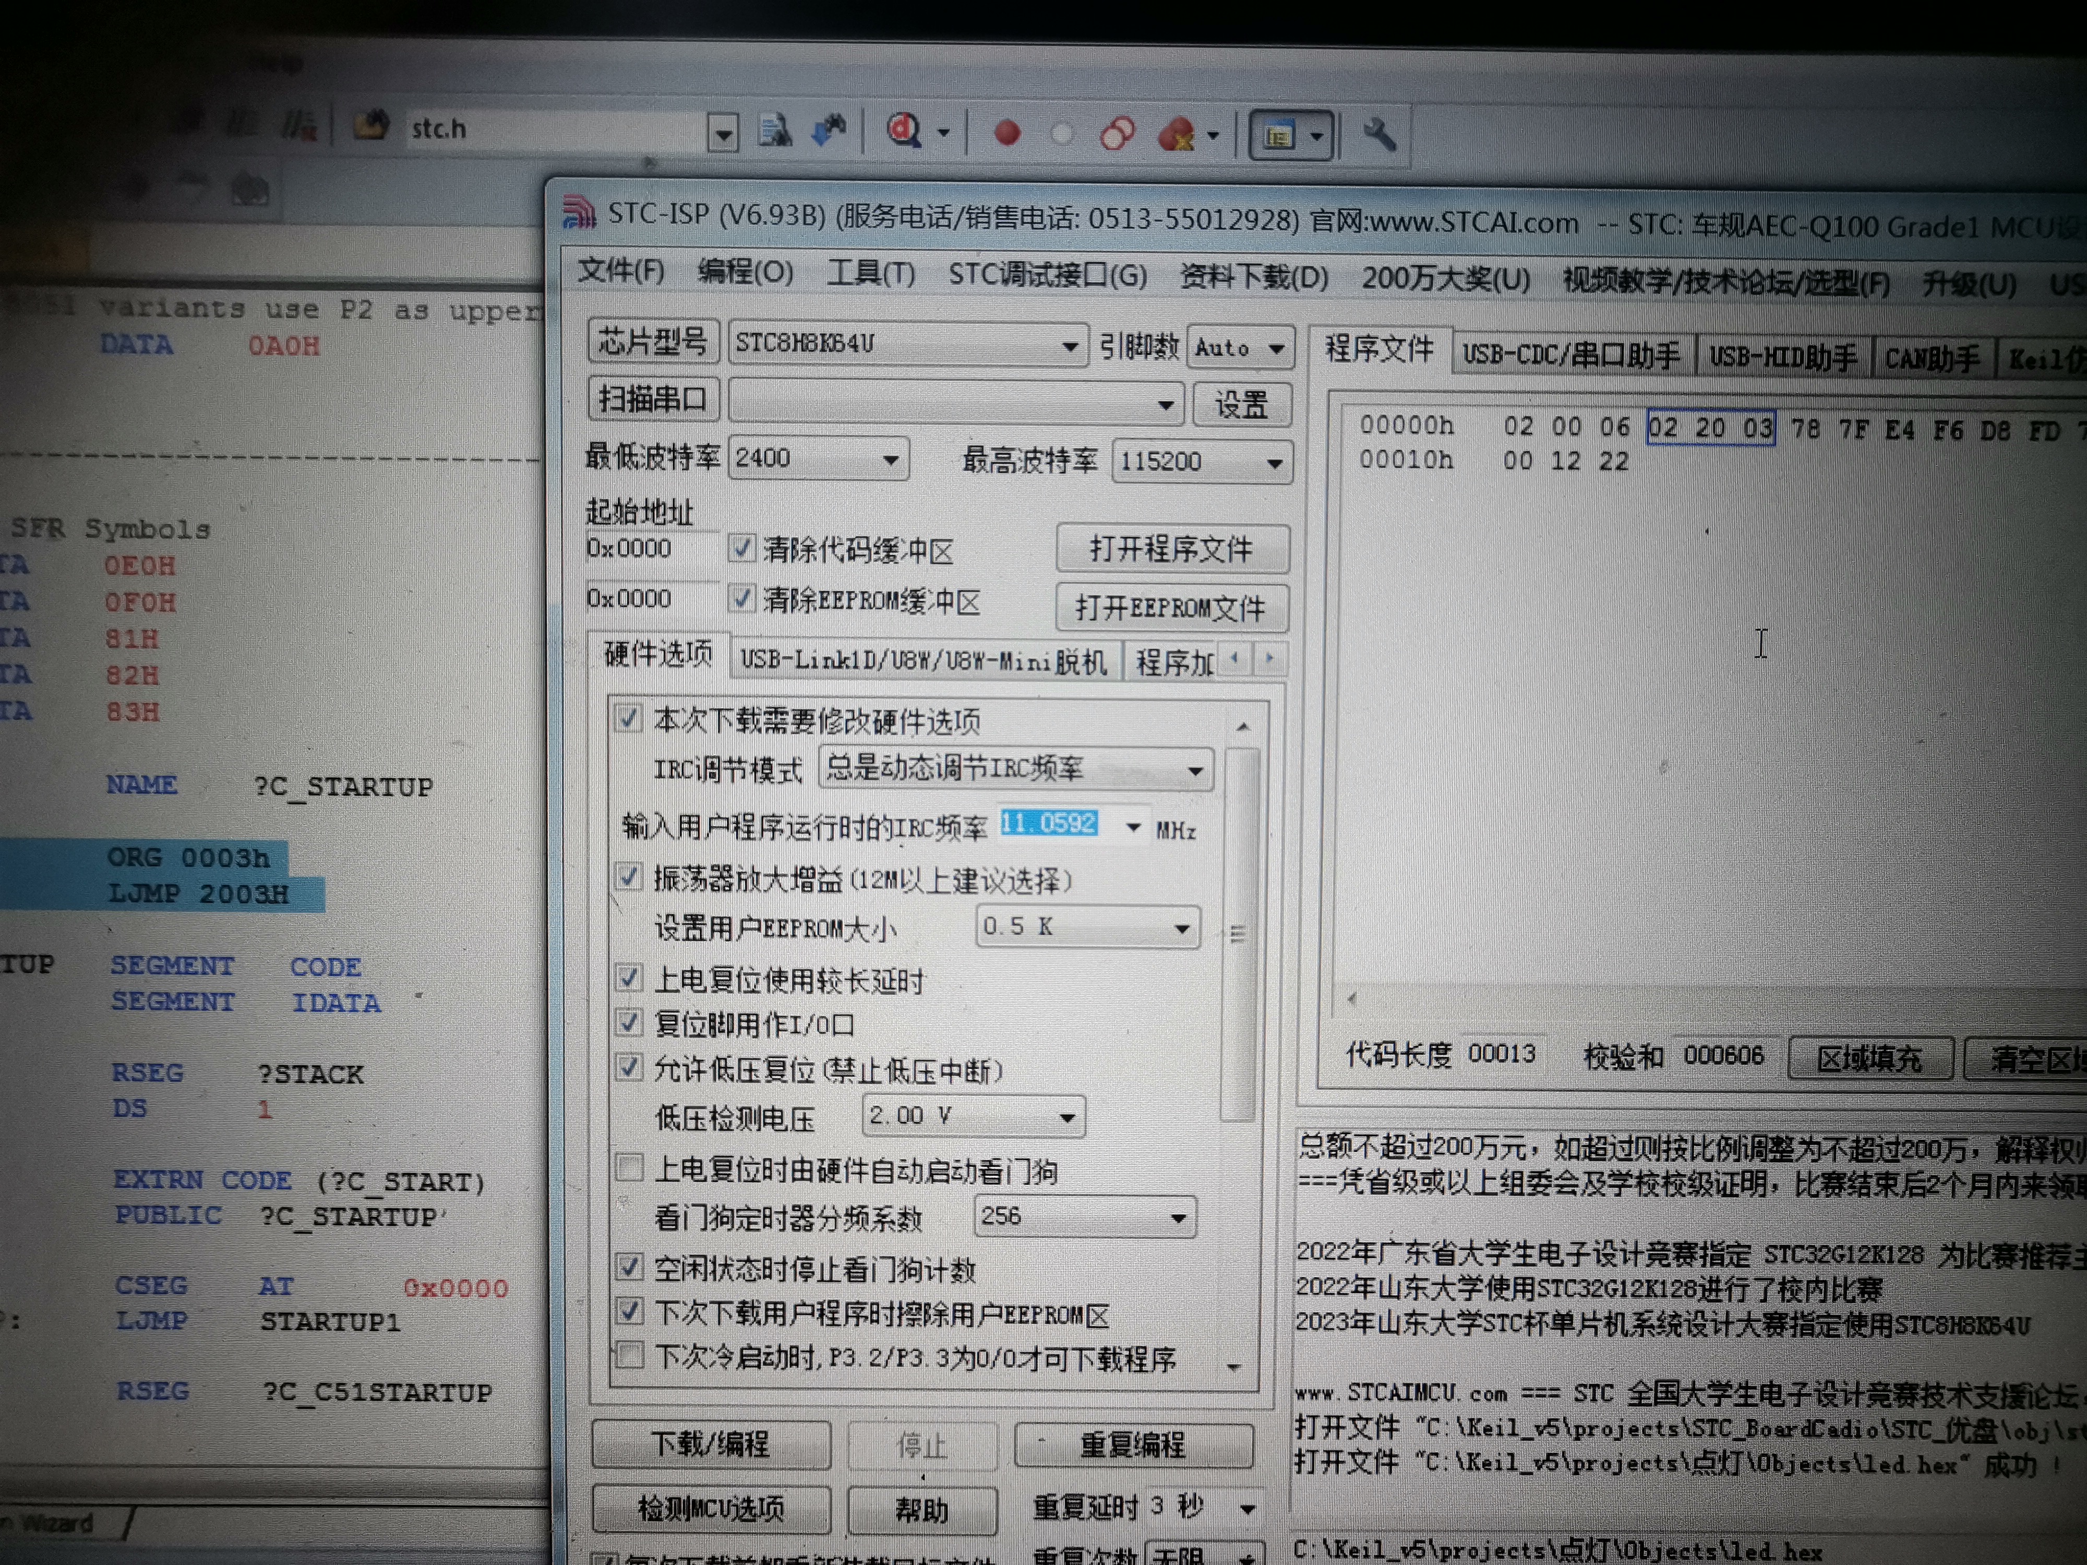Click the disable all breakpoints icon

(x=1117, y=134)
